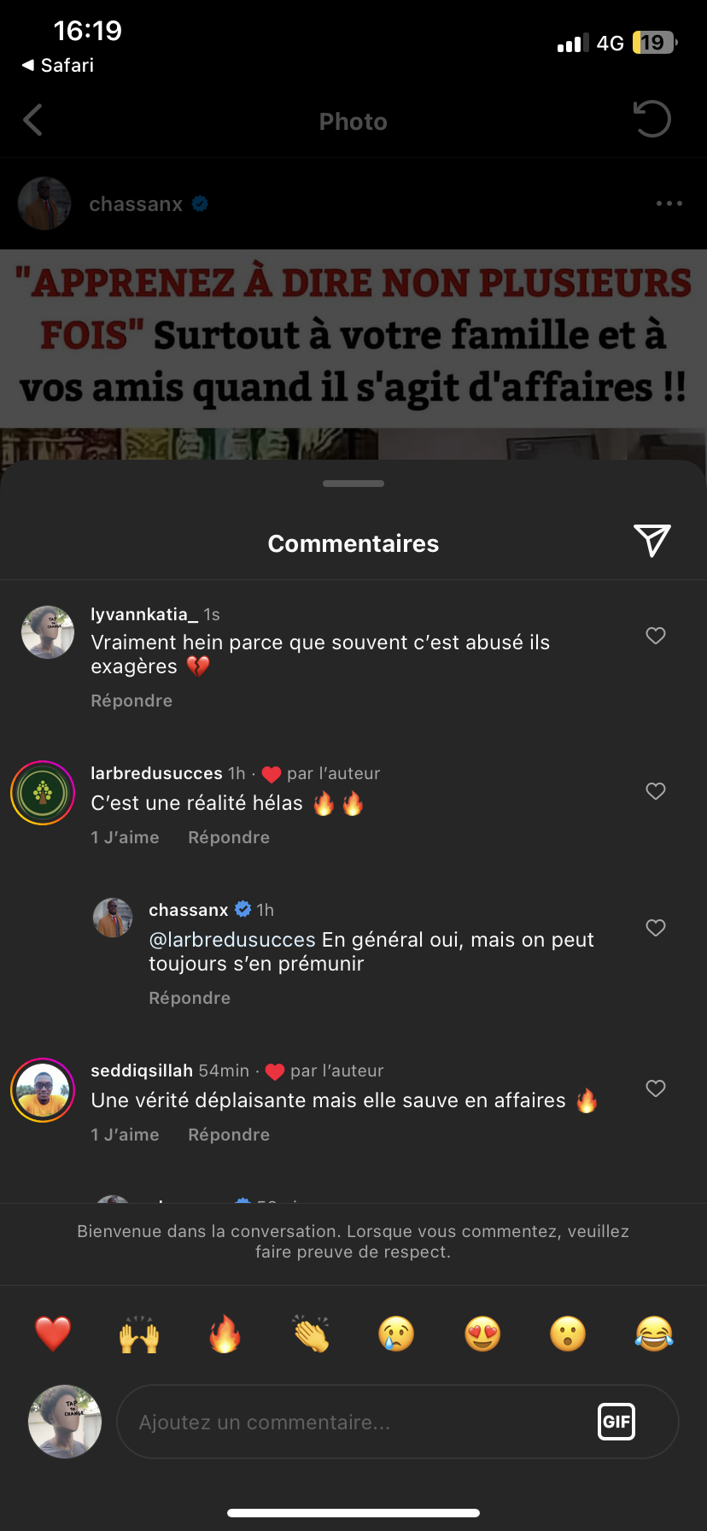Like seddiqsillah's comment with heart
This screenshot has width=707, height=1531.
tap(656, 1088)
